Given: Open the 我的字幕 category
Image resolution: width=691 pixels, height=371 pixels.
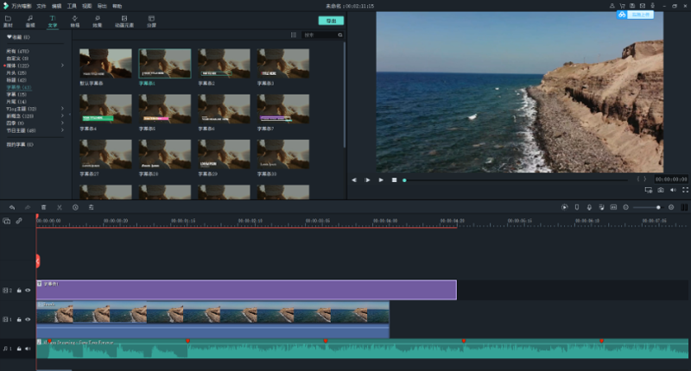Looking at the screenshot, I should point(19,144).
